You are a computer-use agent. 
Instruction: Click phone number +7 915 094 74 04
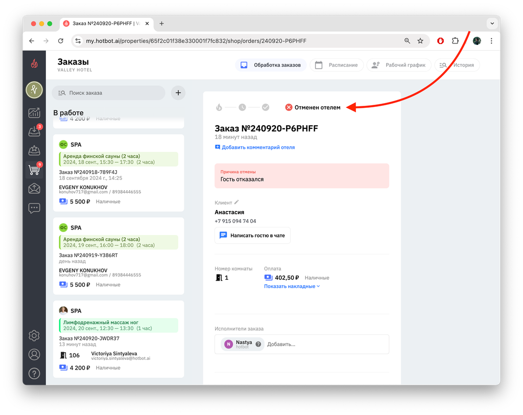235,221
